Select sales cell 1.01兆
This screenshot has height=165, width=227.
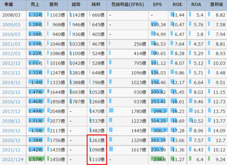pyautogui.click(x=35, y=63)
